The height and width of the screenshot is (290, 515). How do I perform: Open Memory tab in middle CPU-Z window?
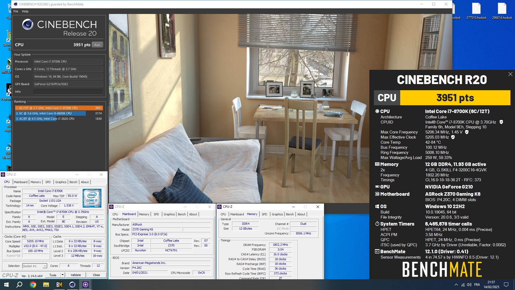[144, 214]
